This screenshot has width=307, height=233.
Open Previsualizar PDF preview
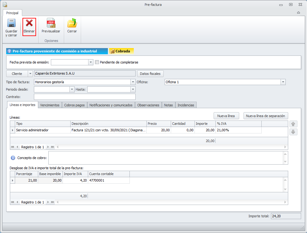51,24
